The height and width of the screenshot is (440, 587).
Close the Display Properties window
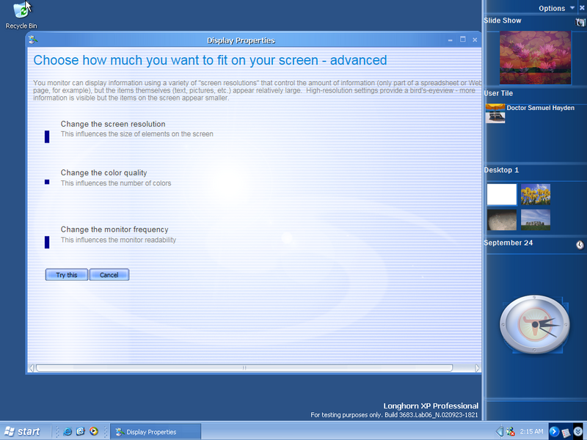click(475, 40)
